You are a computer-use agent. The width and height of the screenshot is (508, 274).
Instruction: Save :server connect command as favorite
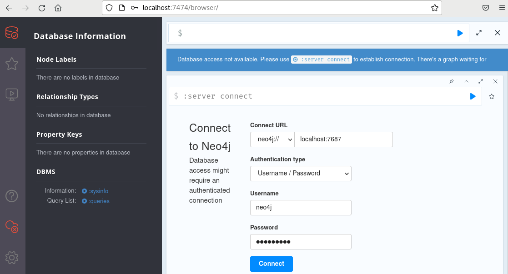[492, 96]
